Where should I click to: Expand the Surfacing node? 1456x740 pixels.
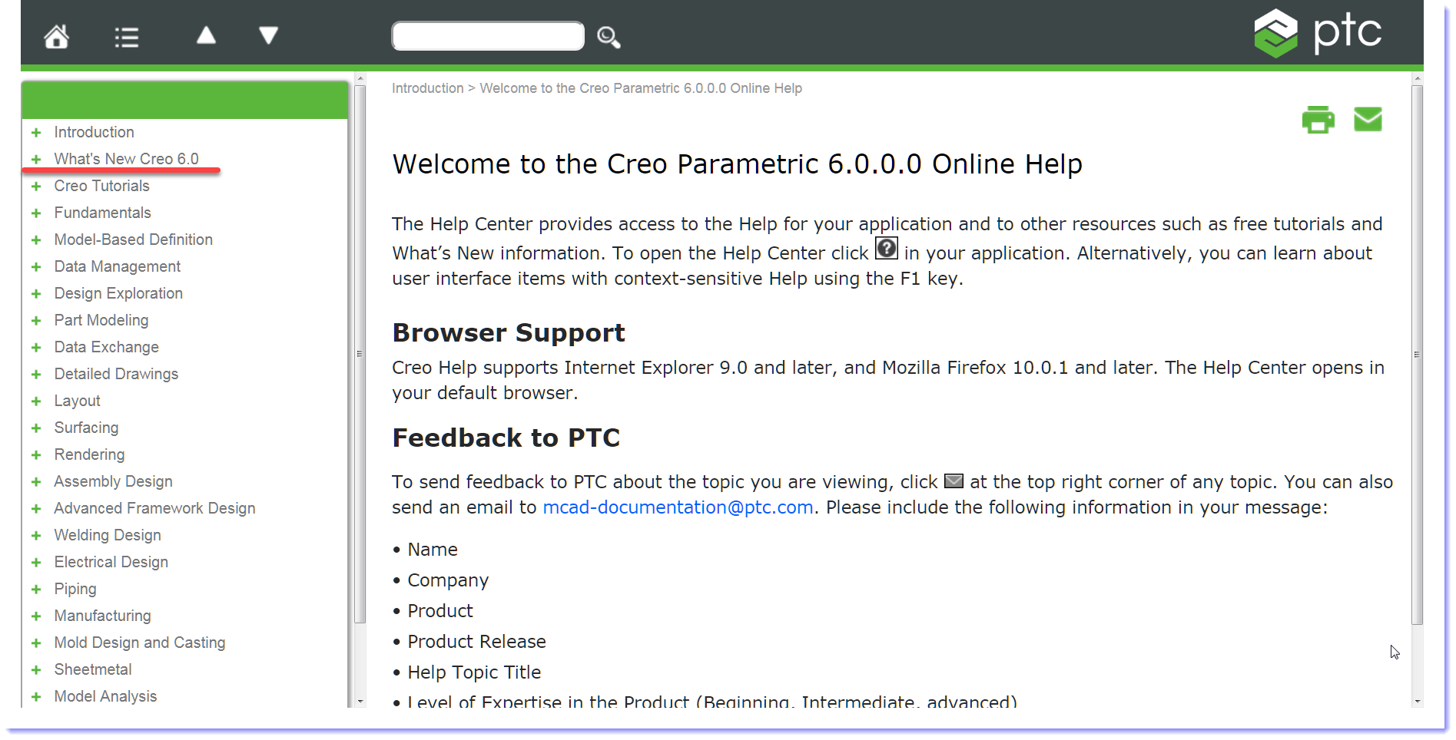coord(36,428)
